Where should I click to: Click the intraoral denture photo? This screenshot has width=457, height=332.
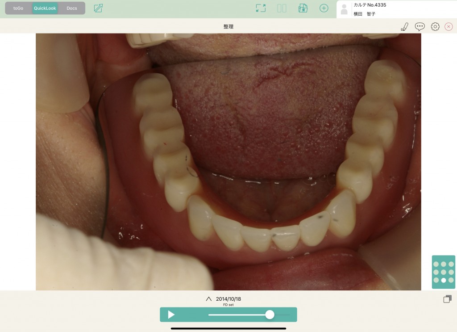[x=228, y=162]
